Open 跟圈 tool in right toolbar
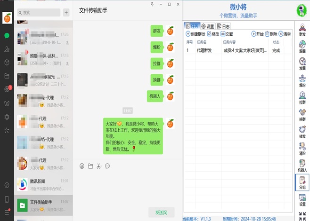This screenshot has height=221, width=310. pos(302,47)
